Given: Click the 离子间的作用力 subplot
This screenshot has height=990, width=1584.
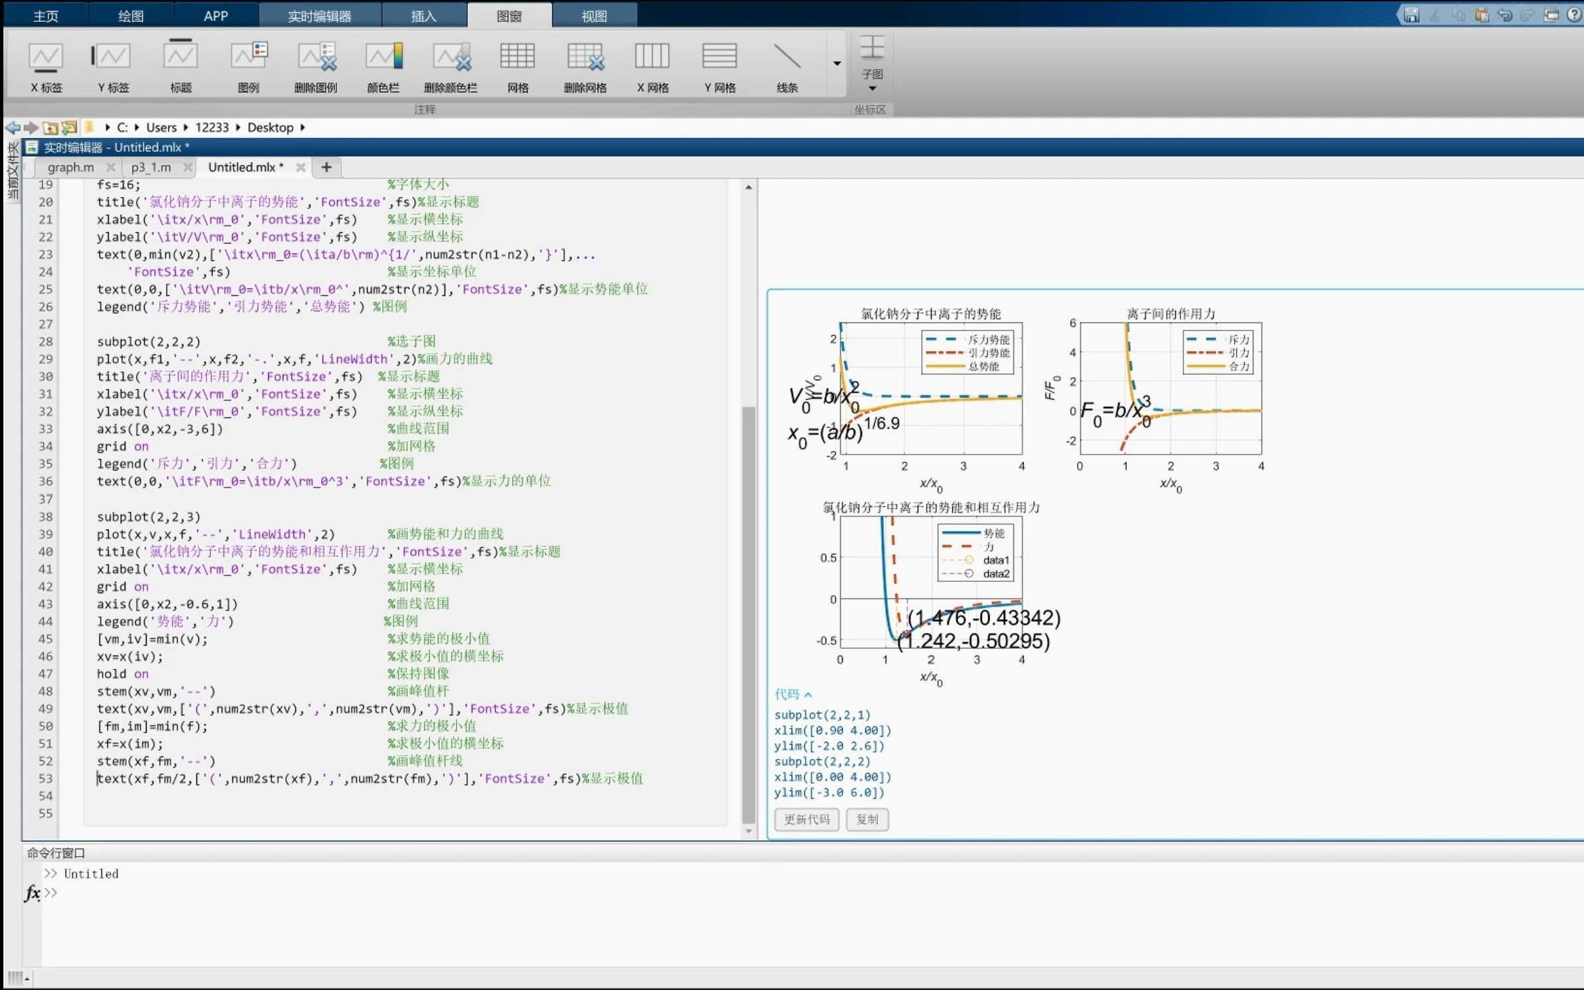Looking at the screenshot, I should (x=1171, y=388).
